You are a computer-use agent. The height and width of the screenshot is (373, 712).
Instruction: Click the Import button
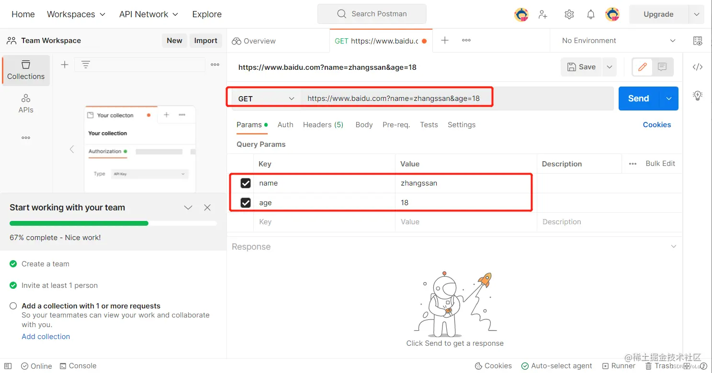point(206,41)
